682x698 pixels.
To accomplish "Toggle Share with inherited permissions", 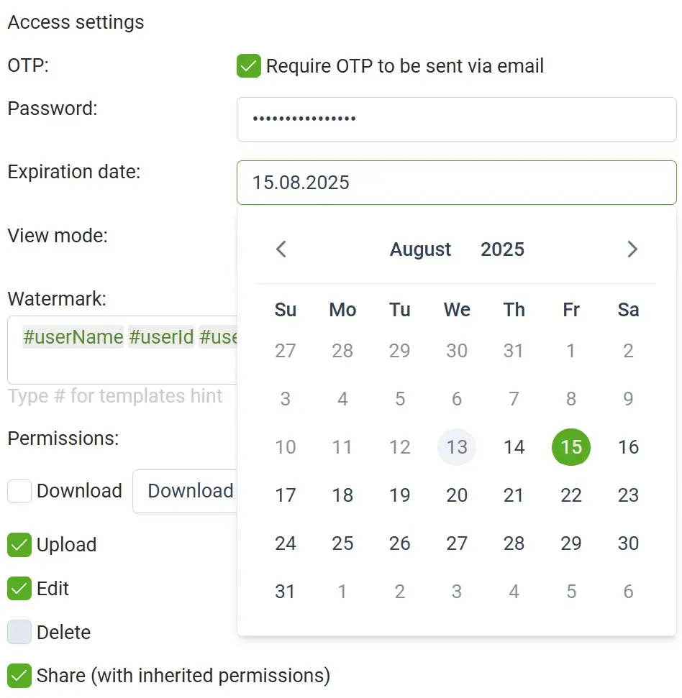I will (19, 676).
